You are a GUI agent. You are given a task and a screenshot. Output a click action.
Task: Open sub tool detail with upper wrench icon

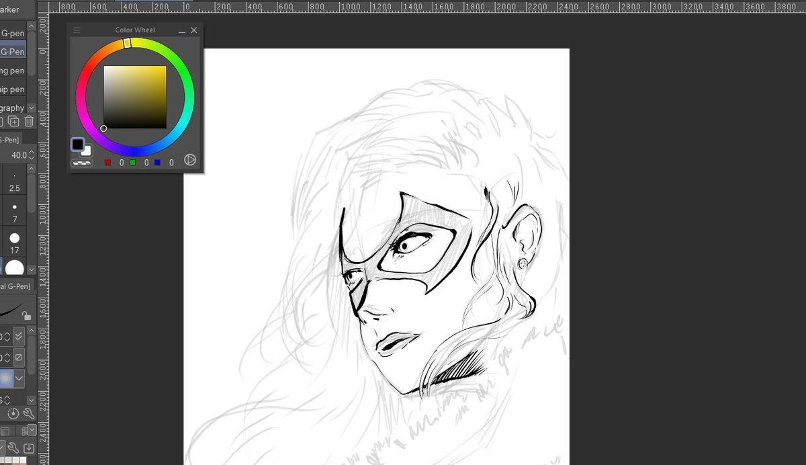[x=29, y=414]
